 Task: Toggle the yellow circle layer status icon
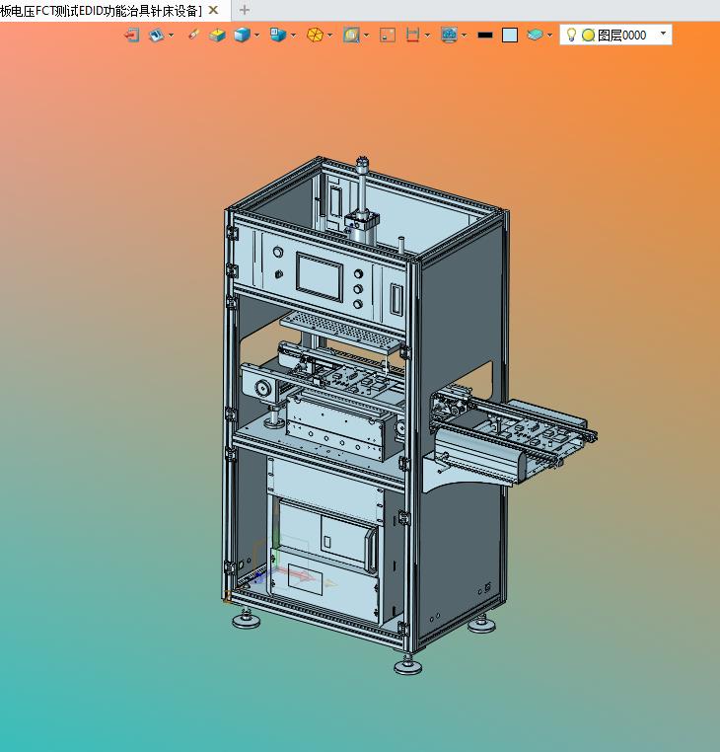tap(588, 35)
